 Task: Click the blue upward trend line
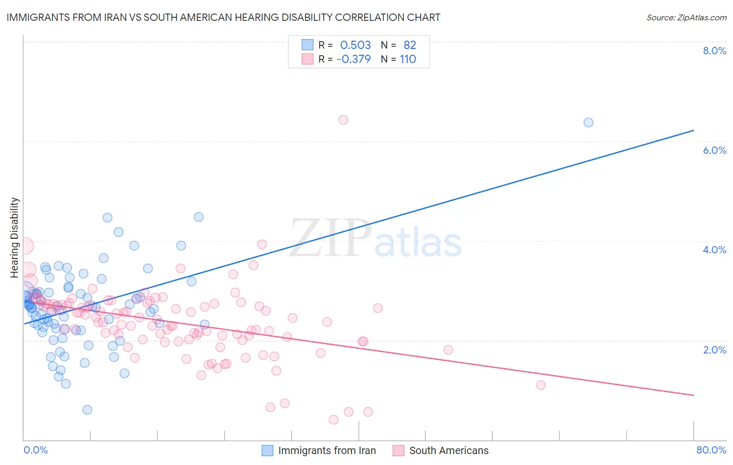[x=359, y=227]
